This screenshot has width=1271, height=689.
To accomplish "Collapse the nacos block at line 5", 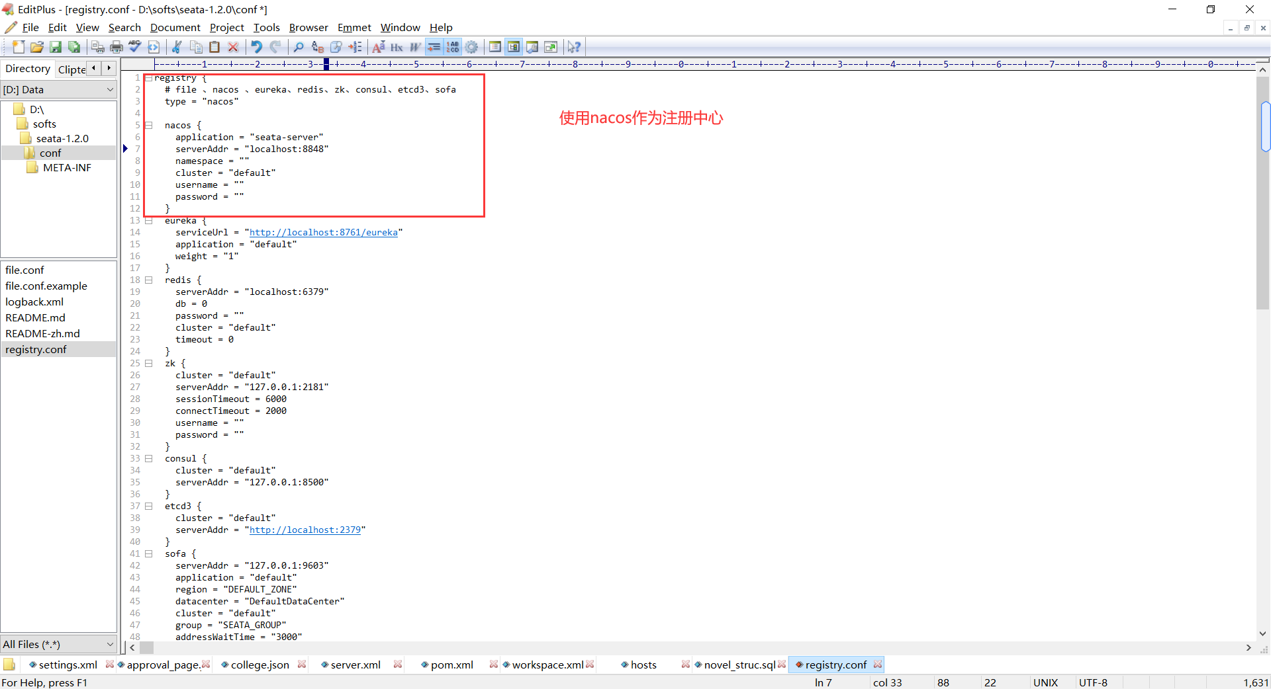I will point(149,126).
